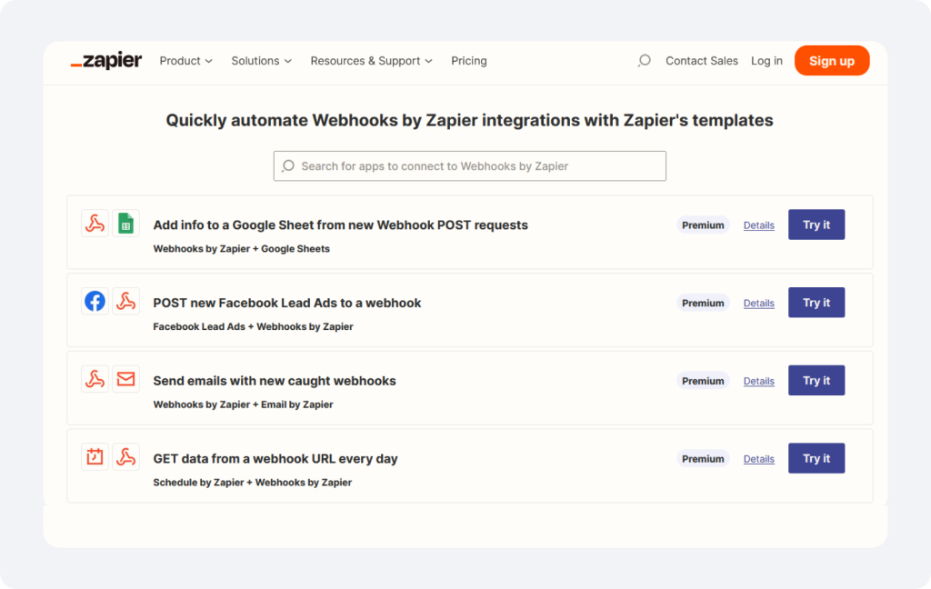Click the Google Sheets icon
Image resolution: width=931 pixels, height=589 pixels.
point(125,224)
